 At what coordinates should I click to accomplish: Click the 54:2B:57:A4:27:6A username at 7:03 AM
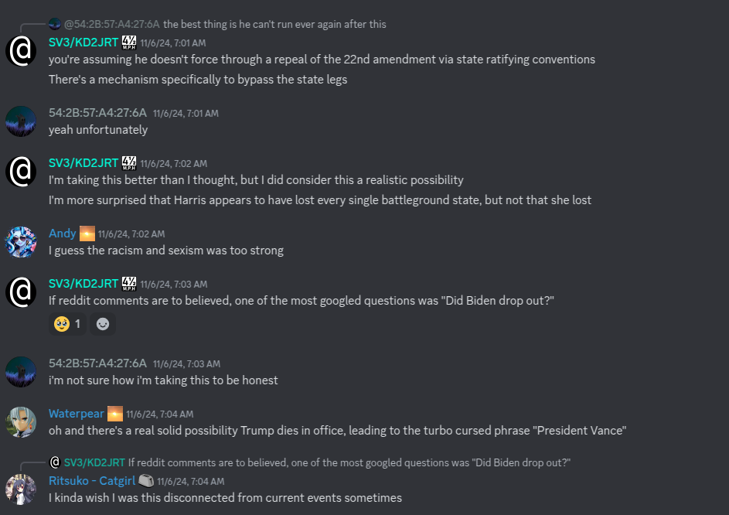[97, 363]
